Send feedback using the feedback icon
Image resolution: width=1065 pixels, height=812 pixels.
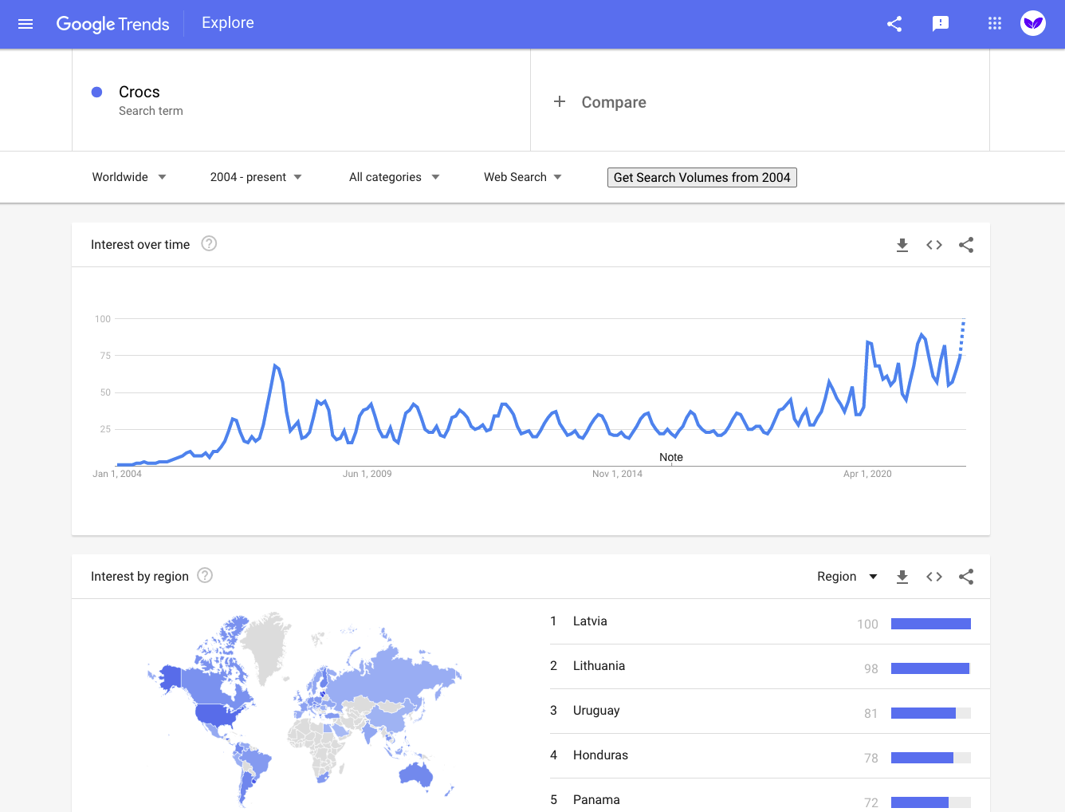941,24
